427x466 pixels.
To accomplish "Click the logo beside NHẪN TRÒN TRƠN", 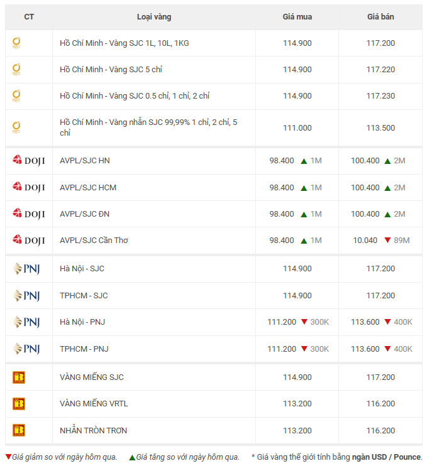I will tap(19, 430).
